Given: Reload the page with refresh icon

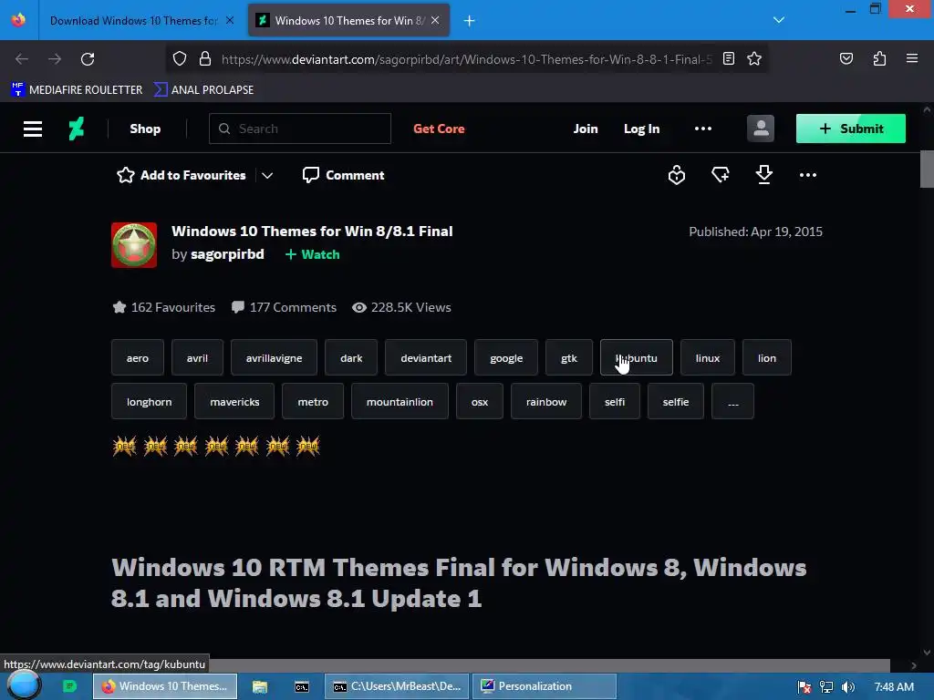Looking at the screenshot, I should pyautogui.click(x=88, y=59).
